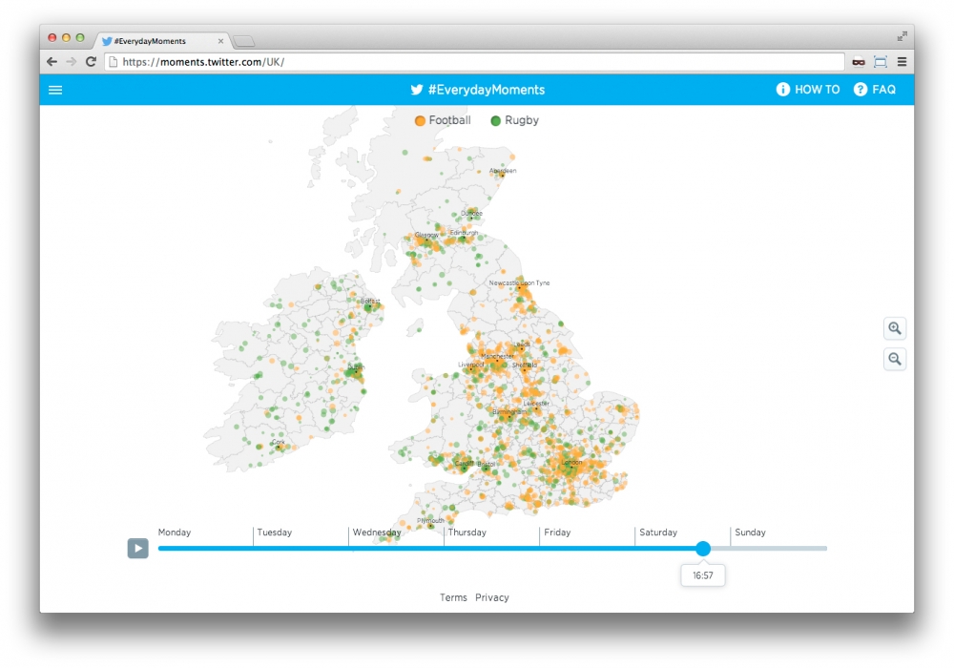Click the Sheffield label on the map
Viewport: 954px width, 668px height.
525,365
